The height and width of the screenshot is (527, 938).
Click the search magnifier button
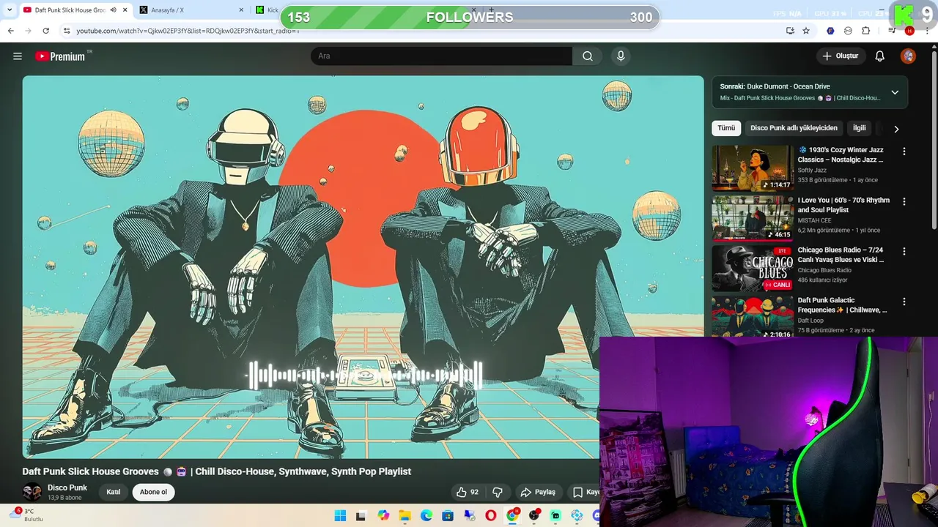(x=588, y=56)
